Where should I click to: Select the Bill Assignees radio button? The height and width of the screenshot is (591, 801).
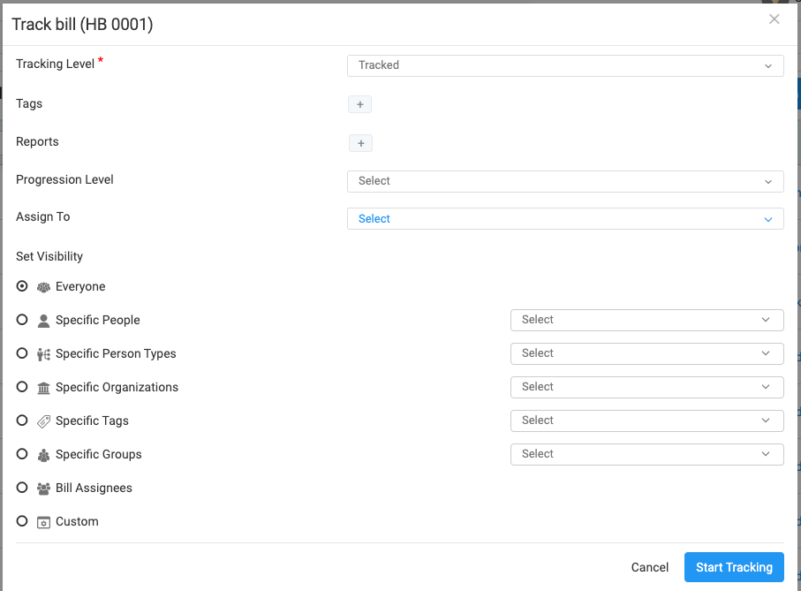coord(22,488)
